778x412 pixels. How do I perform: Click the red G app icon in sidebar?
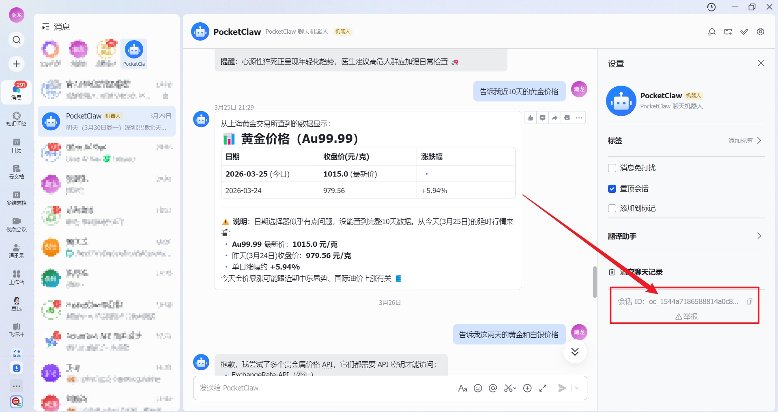pyautogui.click(x=17, y=402)
